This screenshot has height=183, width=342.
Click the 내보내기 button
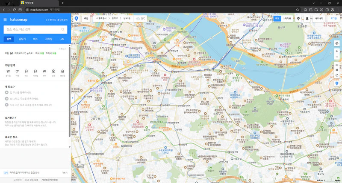(x=318, y=19)
